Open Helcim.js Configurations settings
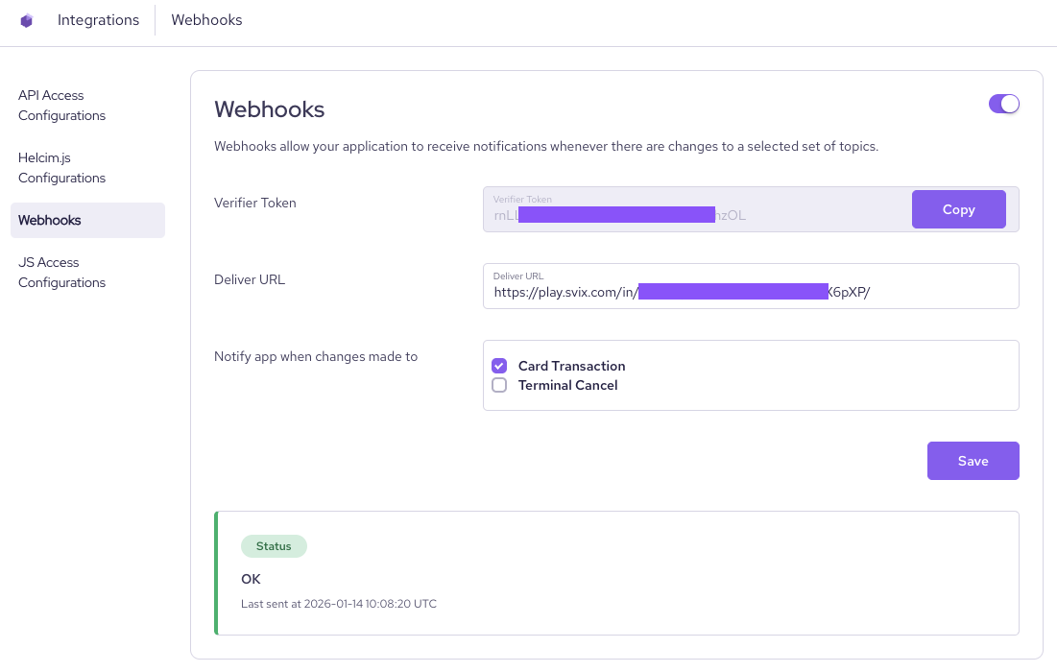The height and width of the screenshot is (672, 1057). pyautogui.click(x=60, y=167)
